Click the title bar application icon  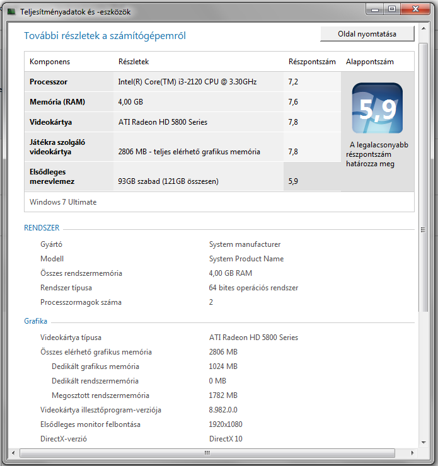pyautogui.click(x=11, y=12)
